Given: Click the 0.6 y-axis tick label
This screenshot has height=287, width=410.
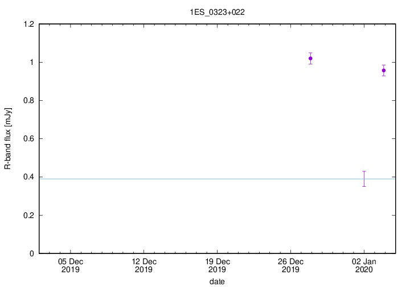Looking at the screenshot, I should (28, 139).
